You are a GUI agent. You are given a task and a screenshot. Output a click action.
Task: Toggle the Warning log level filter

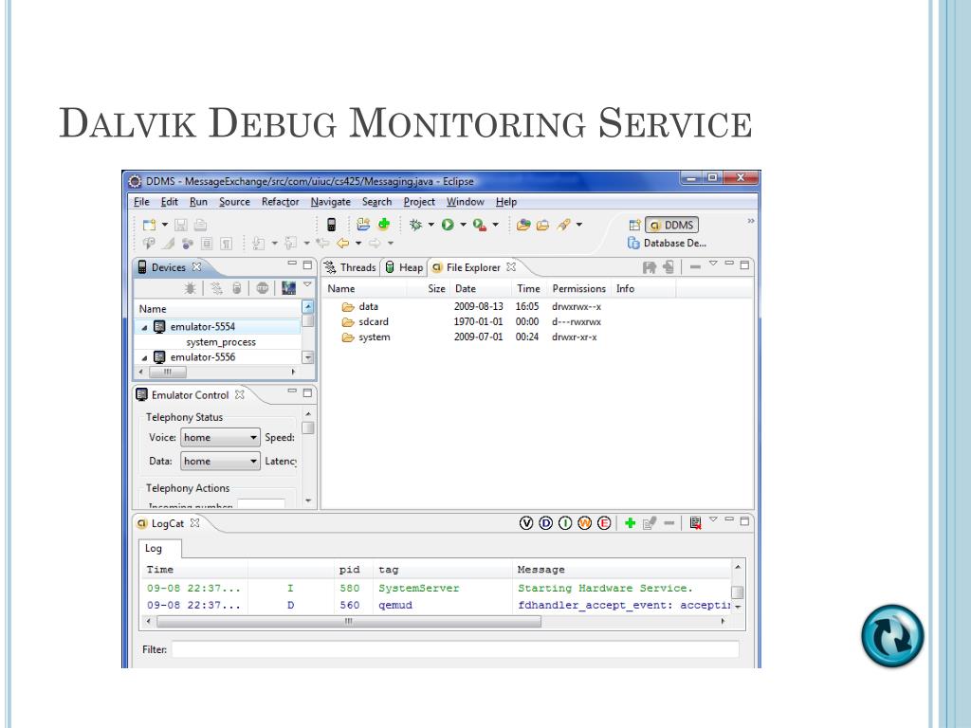click(584, 523)
